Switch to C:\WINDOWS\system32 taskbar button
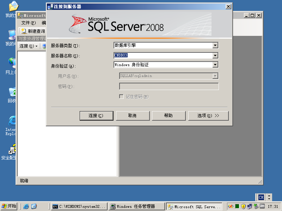This screenshot has width=282, height=211. (79, 206)
